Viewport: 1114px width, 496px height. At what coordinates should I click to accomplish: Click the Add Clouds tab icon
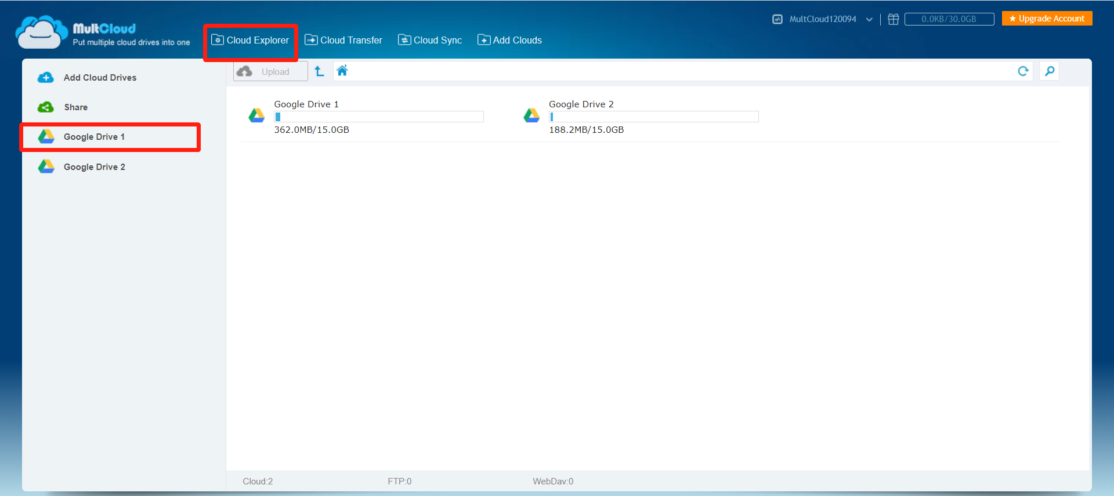[x=484, y=40]
